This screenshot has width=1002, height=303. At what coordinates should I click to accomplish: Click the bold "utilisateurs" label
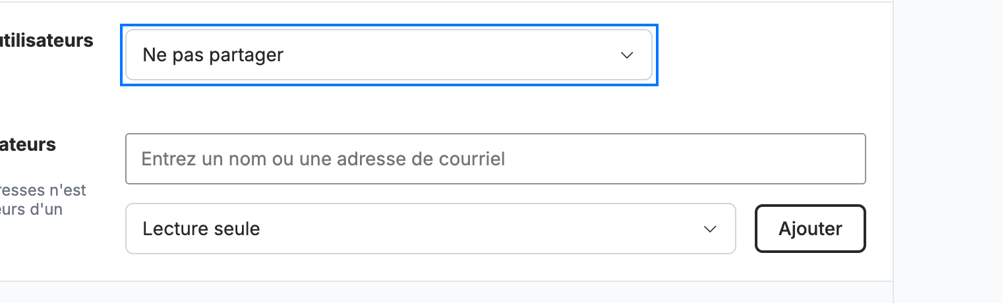click(47, 41)
